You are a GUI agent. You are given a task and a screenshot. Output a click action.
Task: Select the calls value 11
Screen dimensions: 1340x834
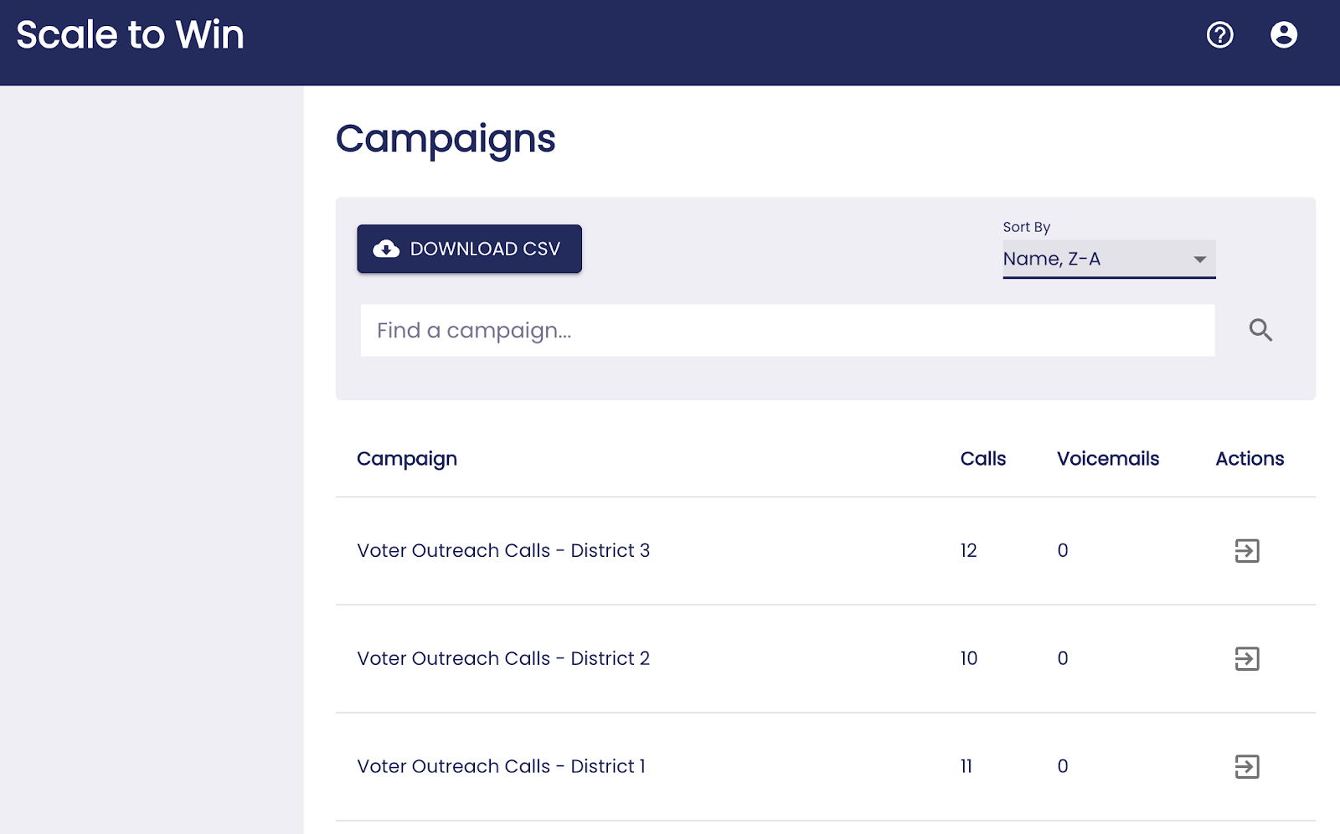click(x=966, y=767)
